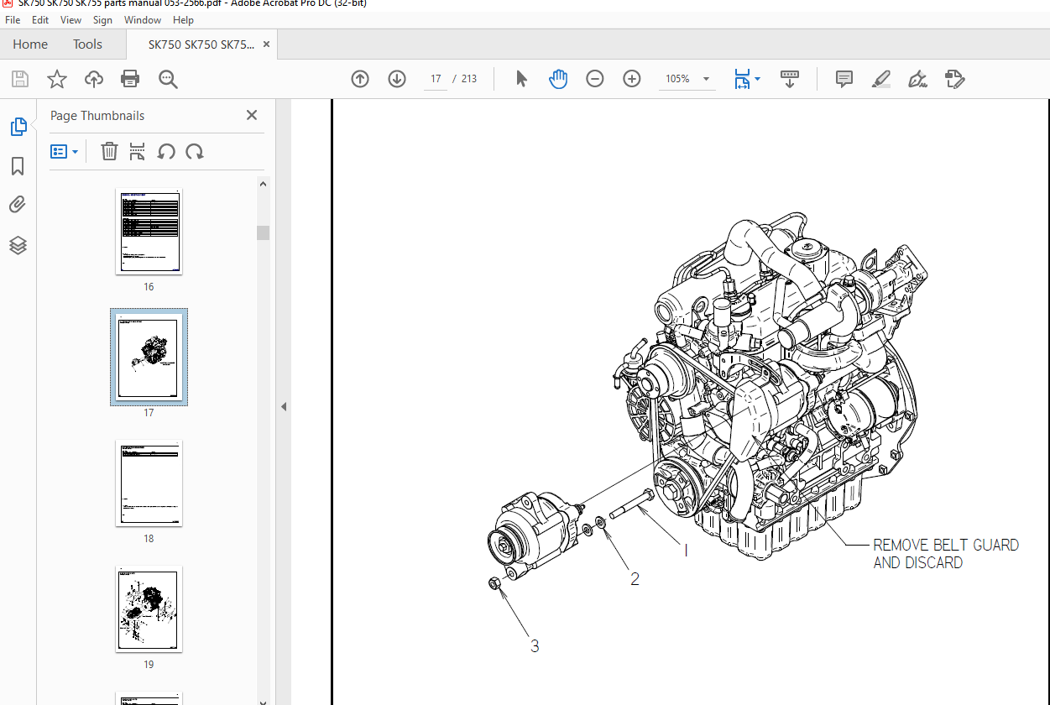Zoom out with the minus icon
The width and height of the screenshot is (1050, 705).
pos(594,79)
